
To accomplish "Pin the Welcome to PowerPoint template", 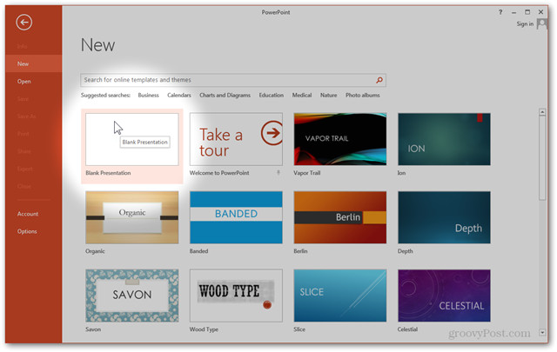I will click(278, 172).
